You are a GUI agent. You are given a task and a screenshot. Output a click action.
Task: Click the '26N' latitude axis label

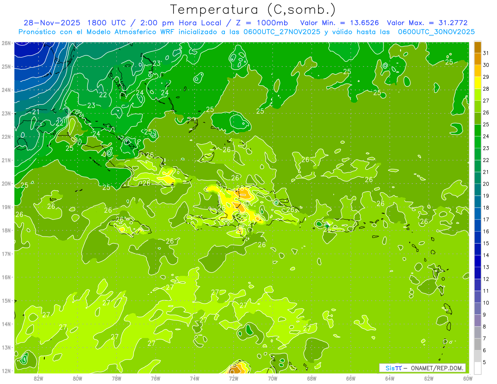pyautogui.click(x=6, y=43)
